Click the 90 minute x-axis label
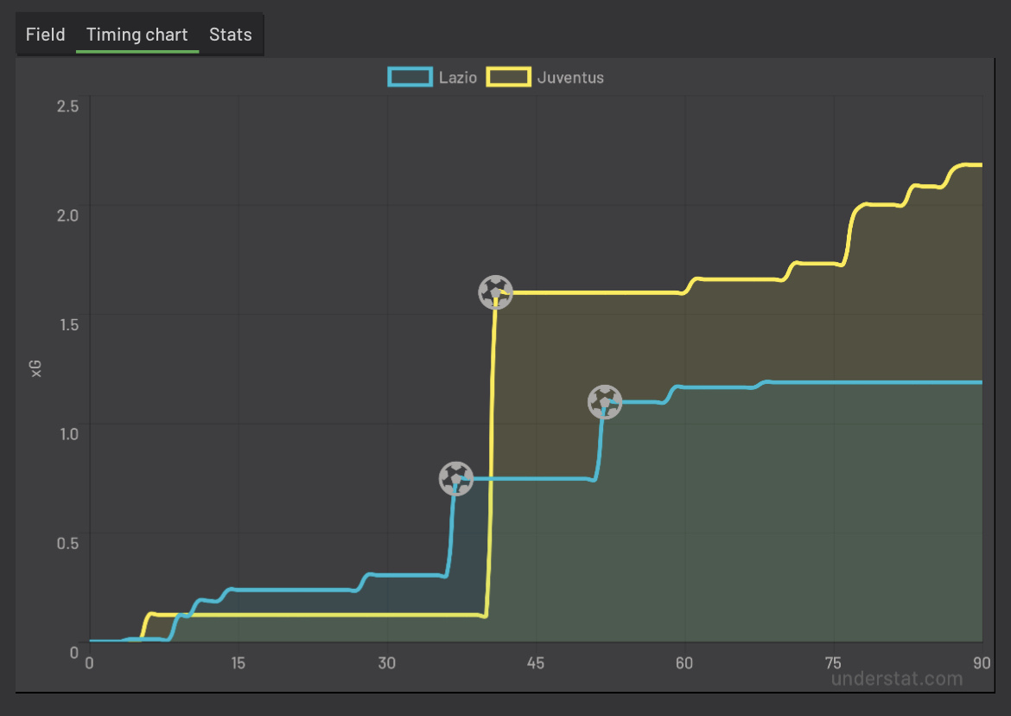The image size is (1011, 716). pos(982,663)
